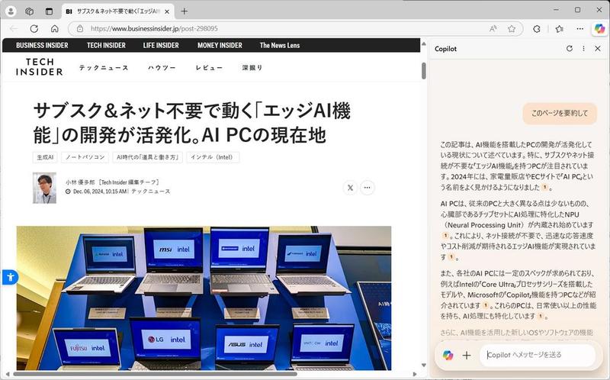Click the インテル（Intel） tag
Screen dimensions: 610x380
213,157
